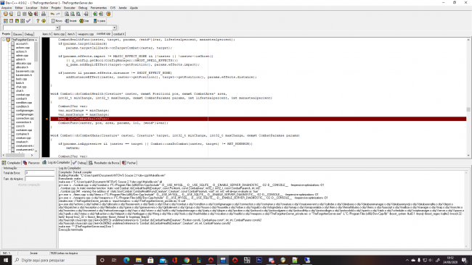
Task: Open the third toolbar dropdown with orange icon
Action: pos(84,21)
